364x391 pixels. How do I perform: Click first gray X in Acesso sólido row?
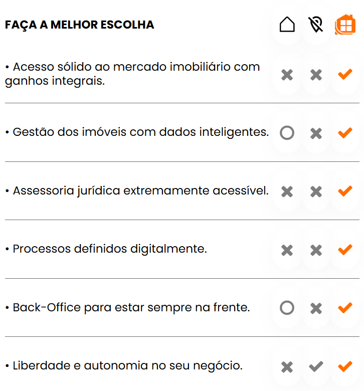[287, 75]
